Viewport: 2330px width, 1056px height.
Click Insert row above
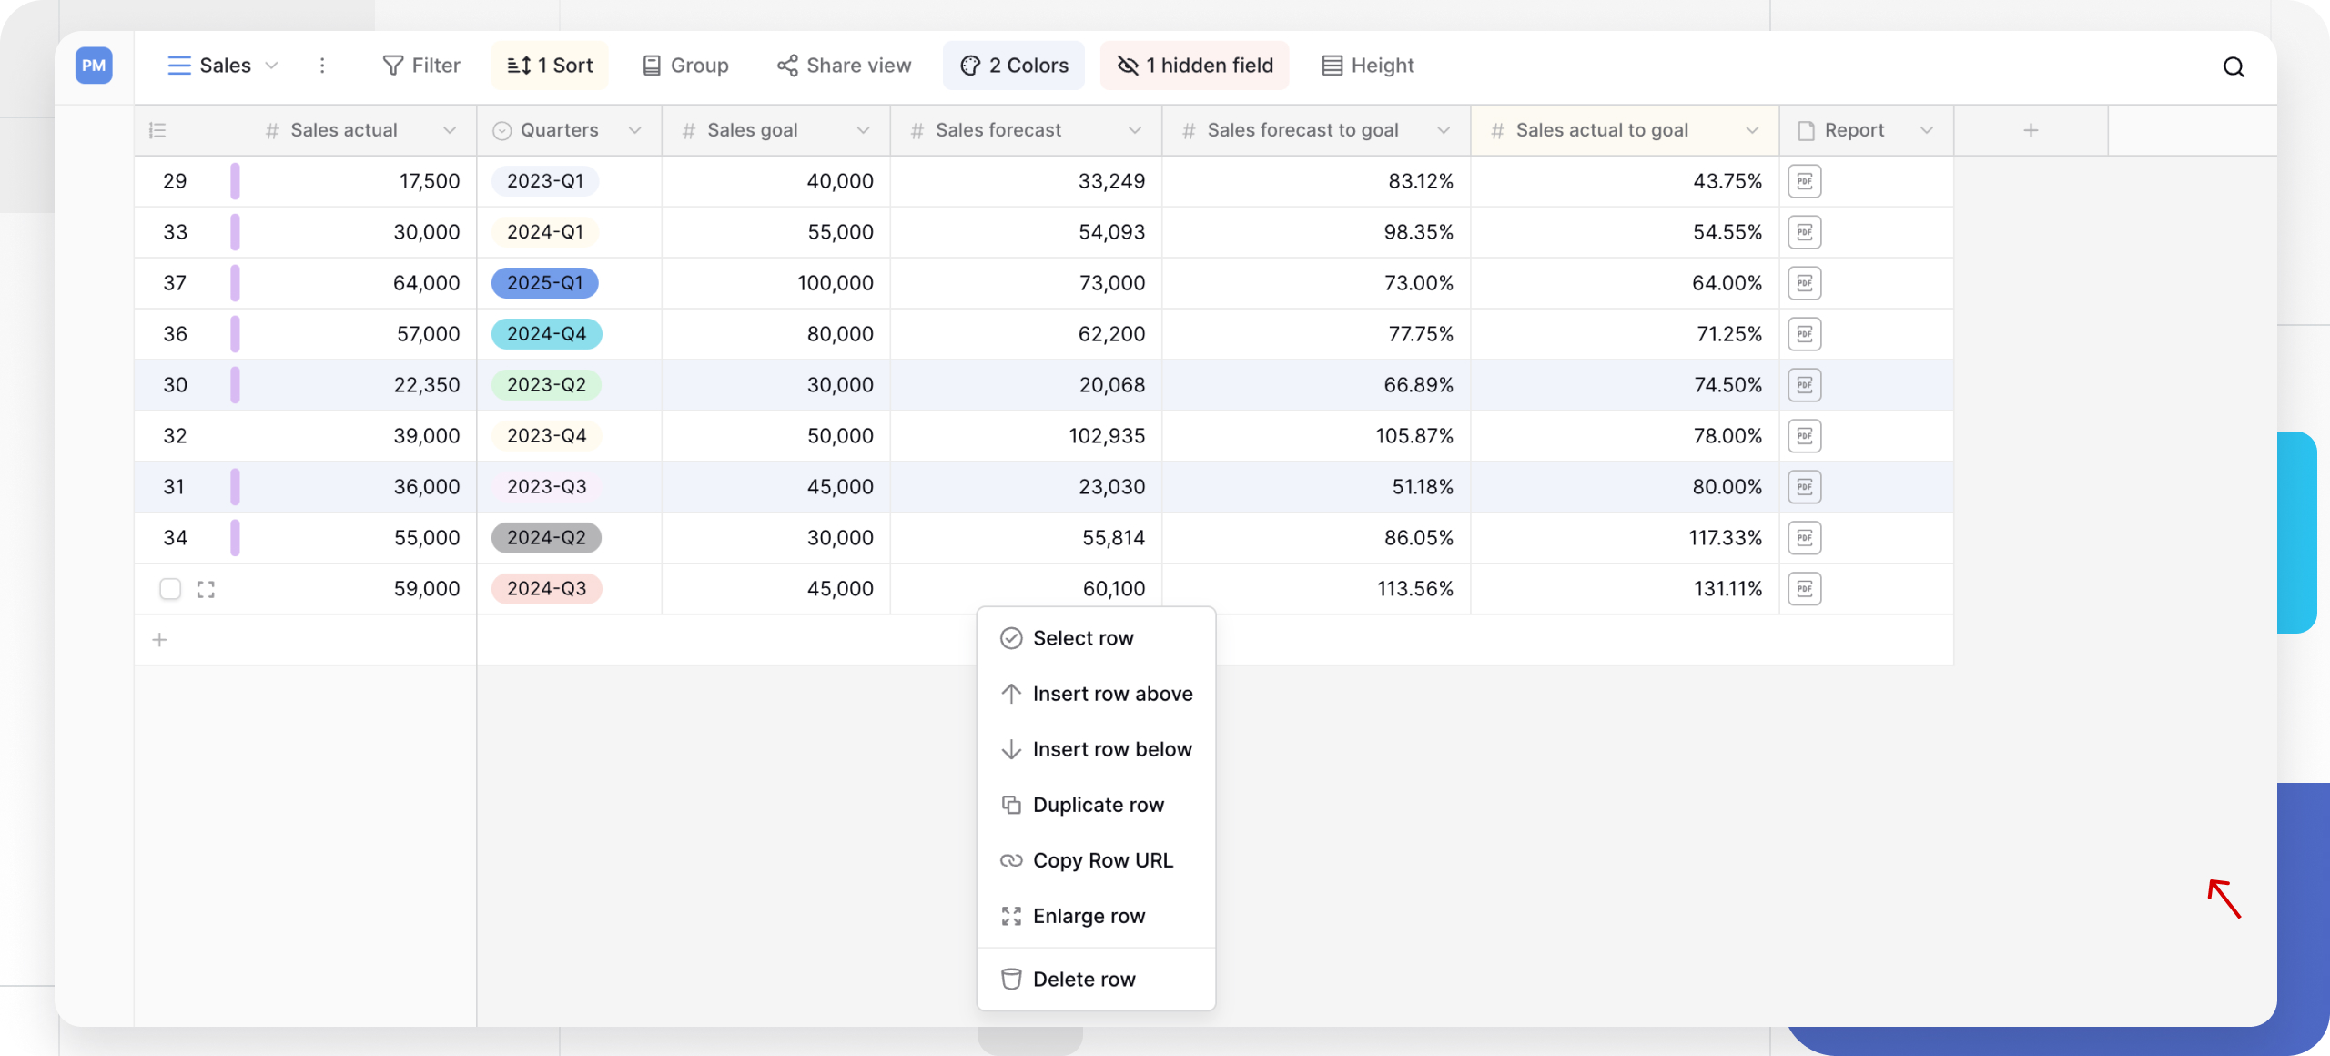(1112, 693)
